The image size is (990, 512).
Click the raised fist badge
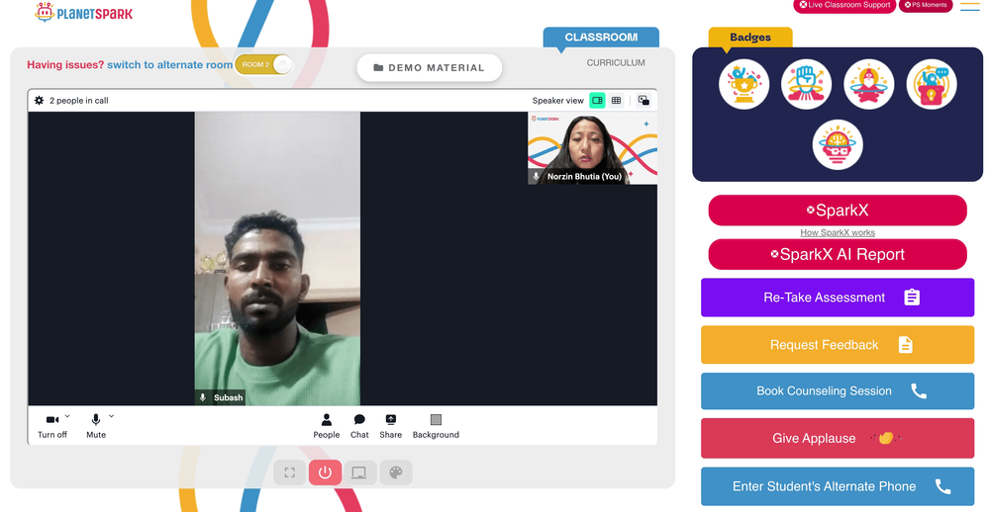pyautogui.click(x=806, y=84)
